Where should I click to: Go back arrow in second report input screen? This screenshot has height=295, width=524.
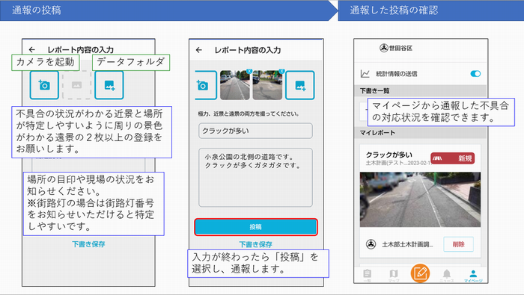(199, 50)
